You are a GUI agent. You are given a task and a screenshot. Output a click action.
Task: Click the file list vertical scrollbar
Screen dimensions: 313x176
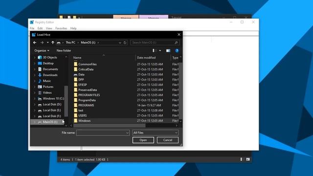tap(180, 91)
